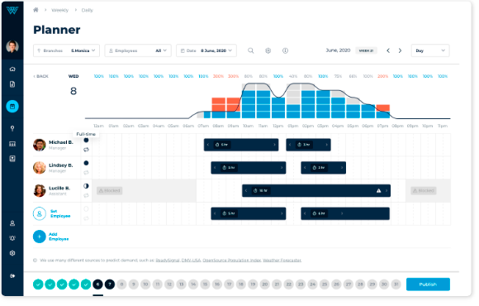
Task: Click the Add Employee plus button
Action: pyautogui.click(x=40, y=237)
